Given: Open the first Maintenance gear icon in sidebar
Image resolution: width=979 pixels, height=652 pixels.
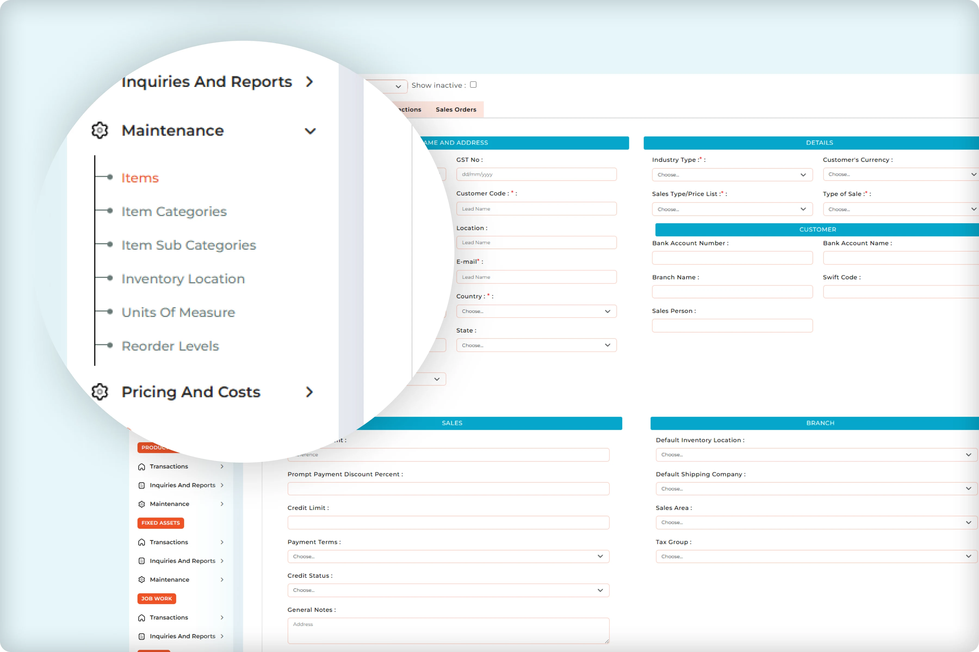Looking at the screenshot, I should pos(142,504).
